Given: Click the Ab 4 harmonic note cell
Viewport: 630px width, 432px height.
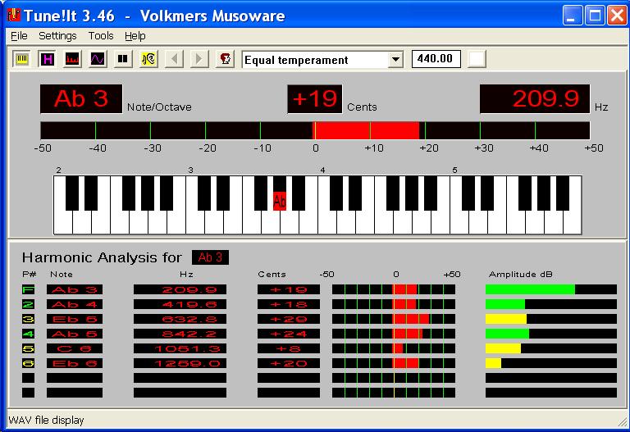Looking at the screenshot, I should (75, 304).
